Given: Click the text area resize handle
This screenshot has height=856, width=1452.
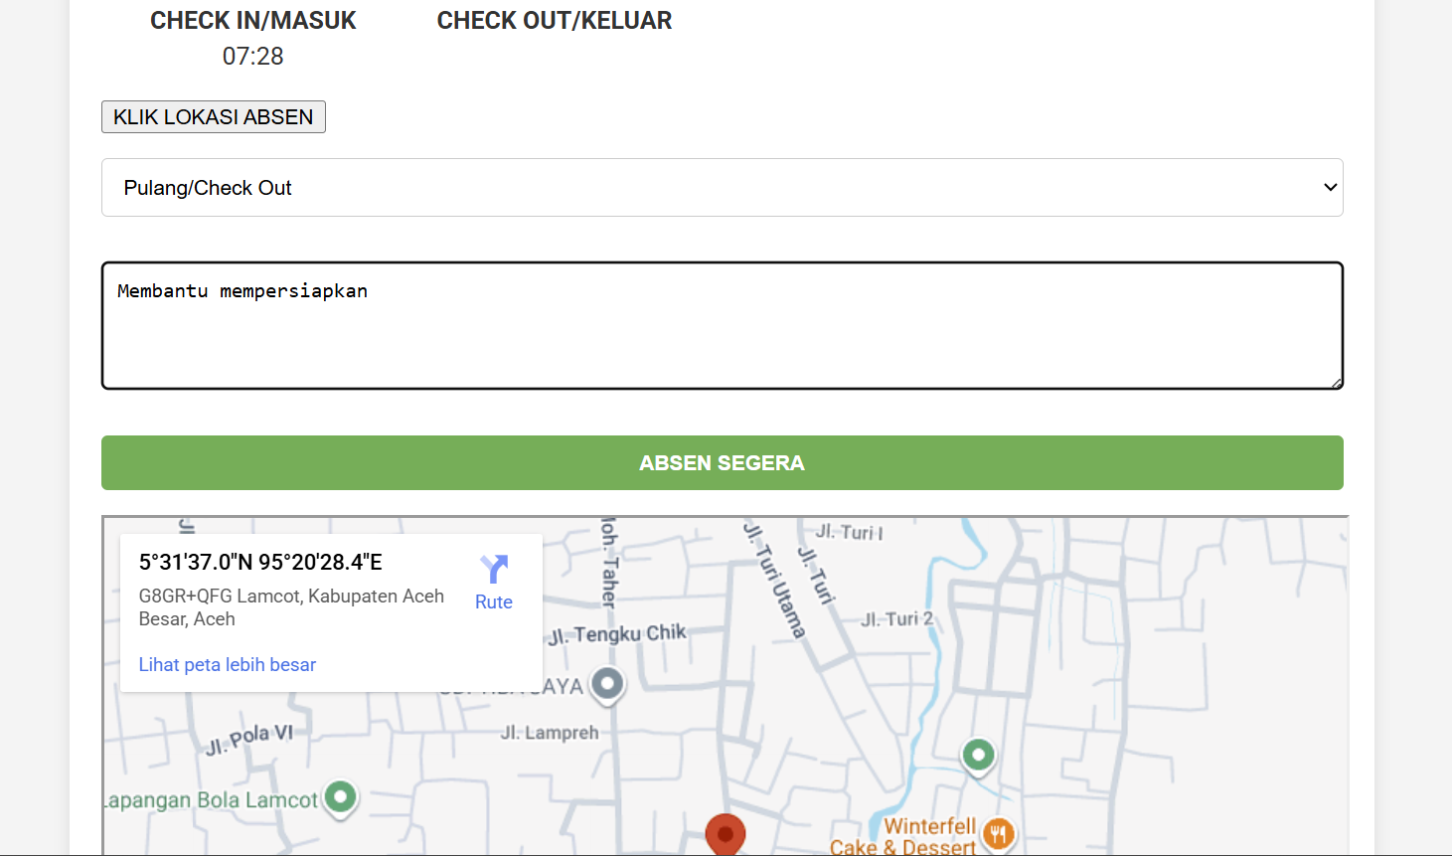Looking at the screenshot, I should [1337, 383].
